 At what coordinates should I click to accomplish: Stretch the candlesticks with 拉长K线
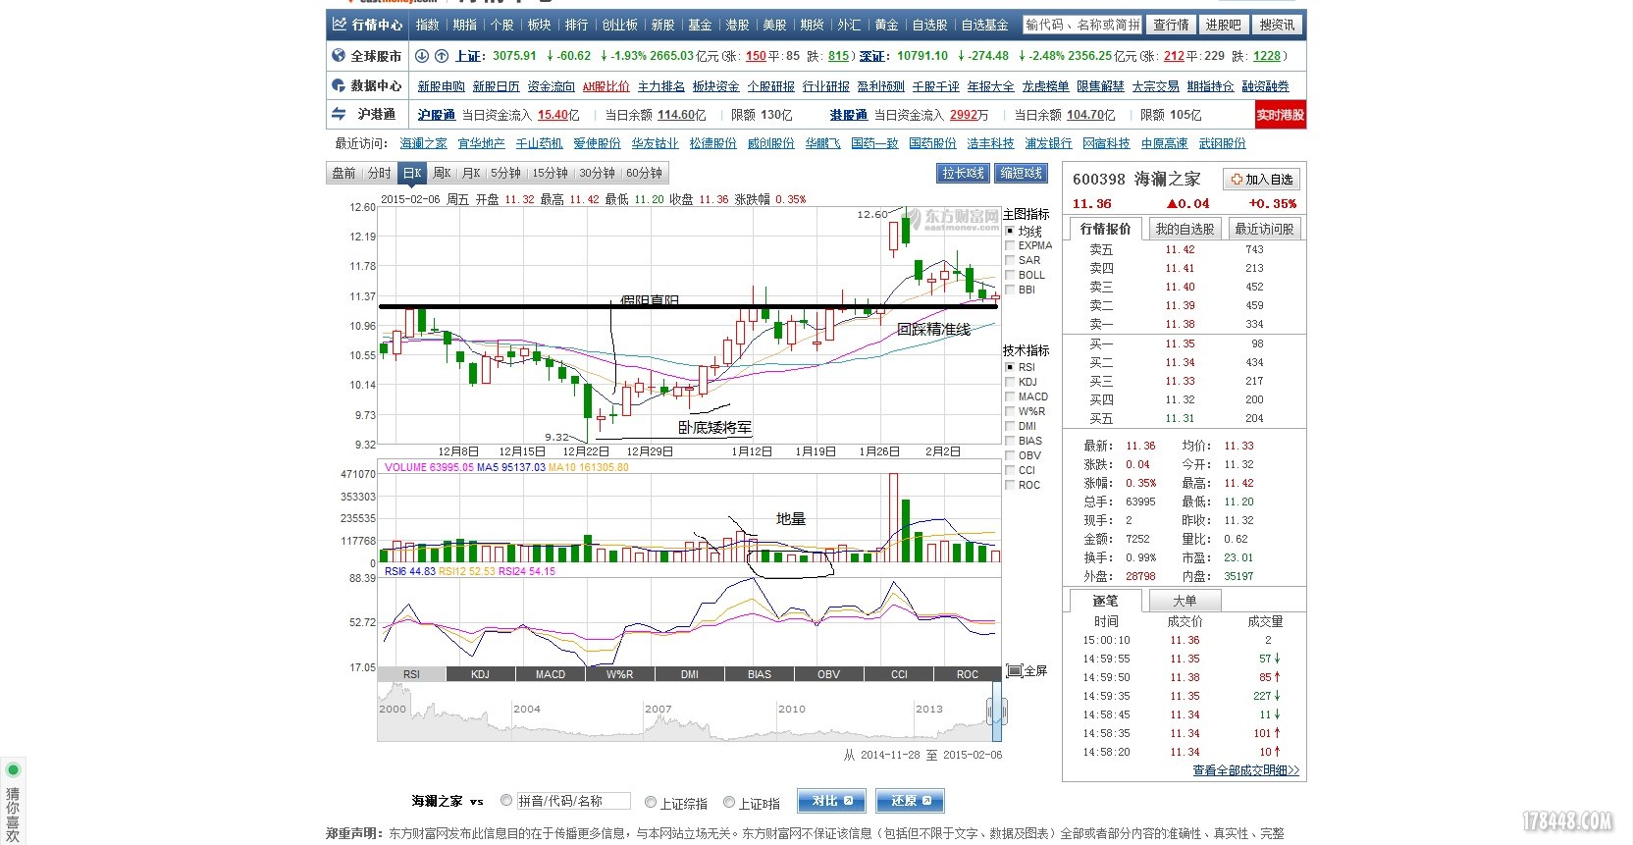pyautogui.click(x=963, y=174)
